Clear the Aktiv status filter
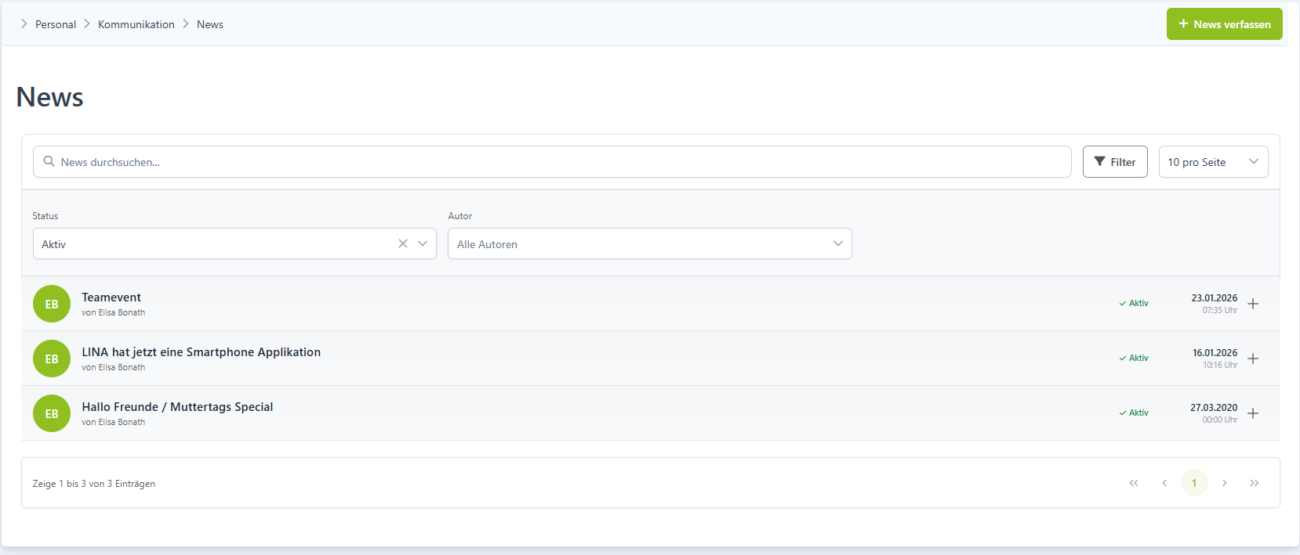Image resolution: width=1300 pixels, height=555 pixels. pyautogui.click(x=403, y=243)
